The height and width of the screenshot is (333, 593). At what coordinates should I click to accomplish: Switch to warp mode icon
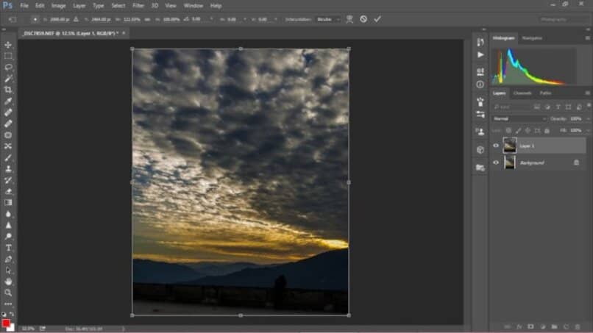coord(349,19)
